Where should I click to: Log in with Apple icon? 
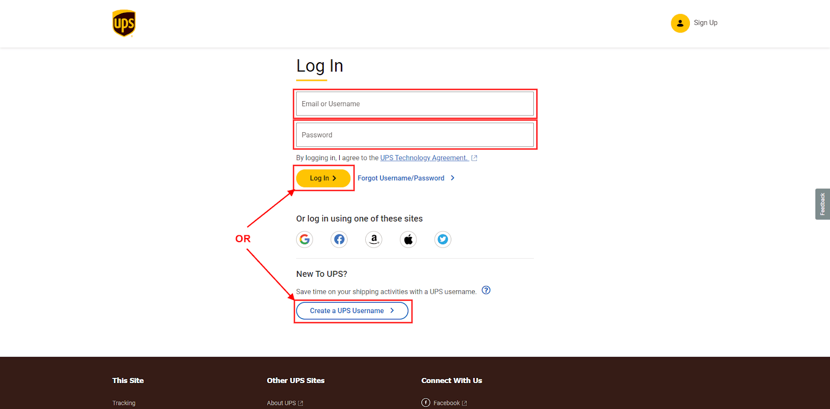[408, 239]
